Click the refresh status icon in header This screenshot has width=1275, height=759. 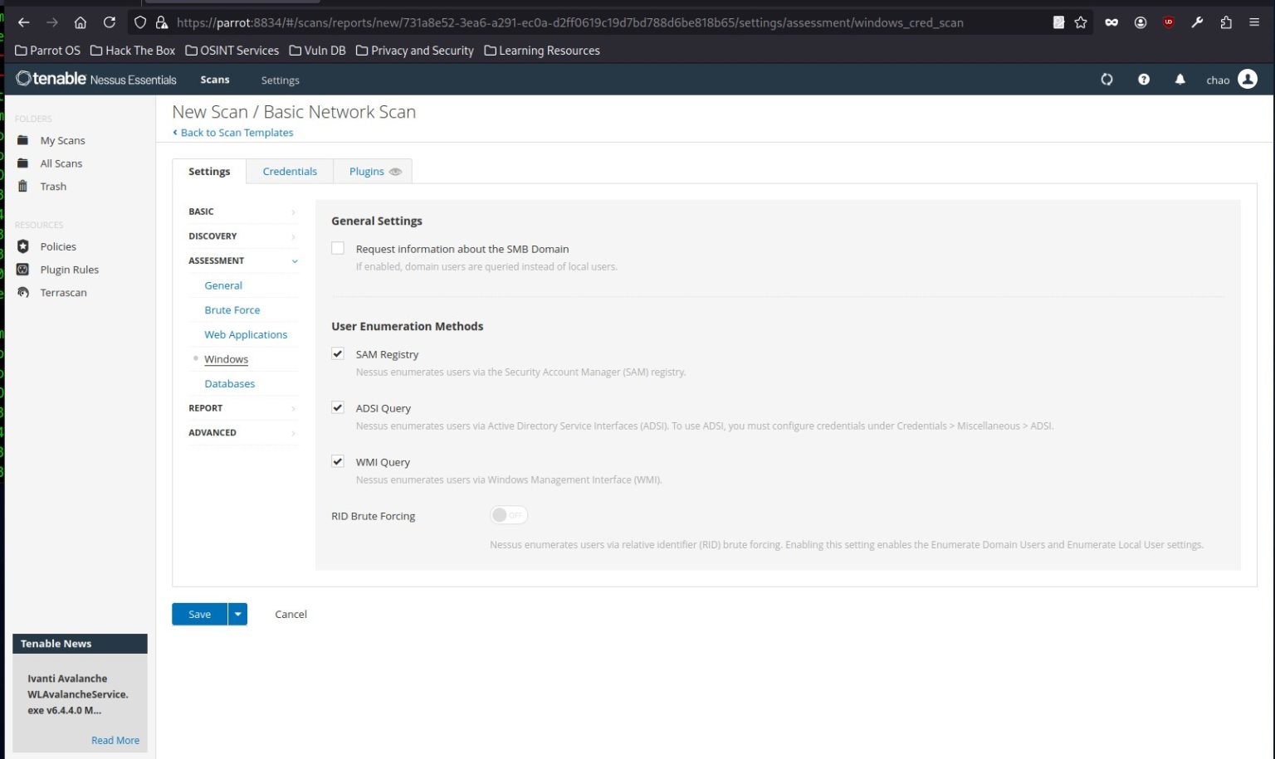1106,80
